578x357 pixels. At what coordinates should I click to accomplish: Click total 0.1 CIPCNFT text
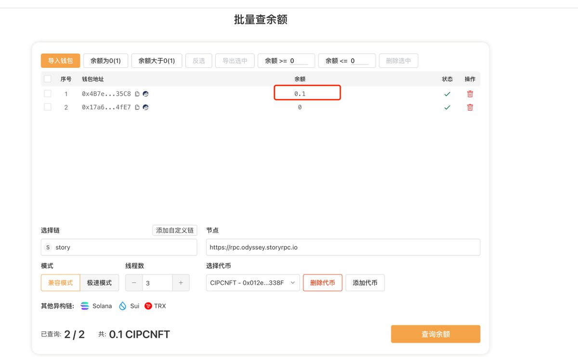pyautogui.click(x=139, y=334)
